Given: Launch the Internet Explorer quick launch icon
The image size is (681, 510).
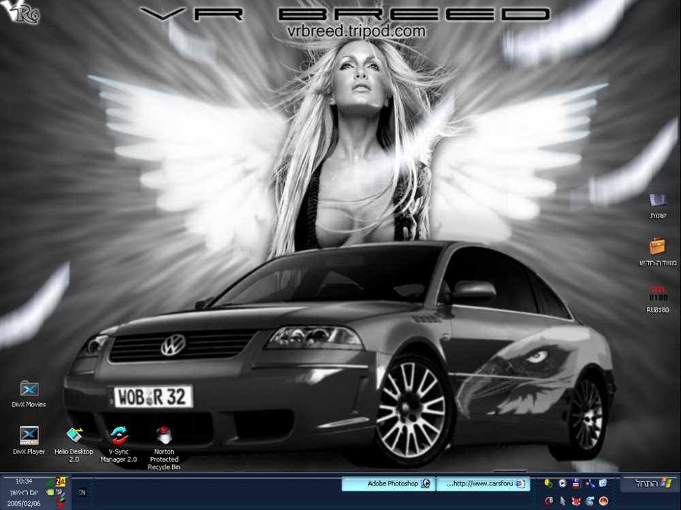Looking at the screenshot, I should click(x=603, y=483).
